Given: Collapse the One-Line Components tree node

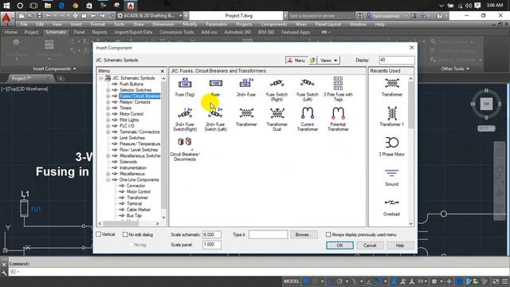Looking at the screenshot, I should click(108, 179).
